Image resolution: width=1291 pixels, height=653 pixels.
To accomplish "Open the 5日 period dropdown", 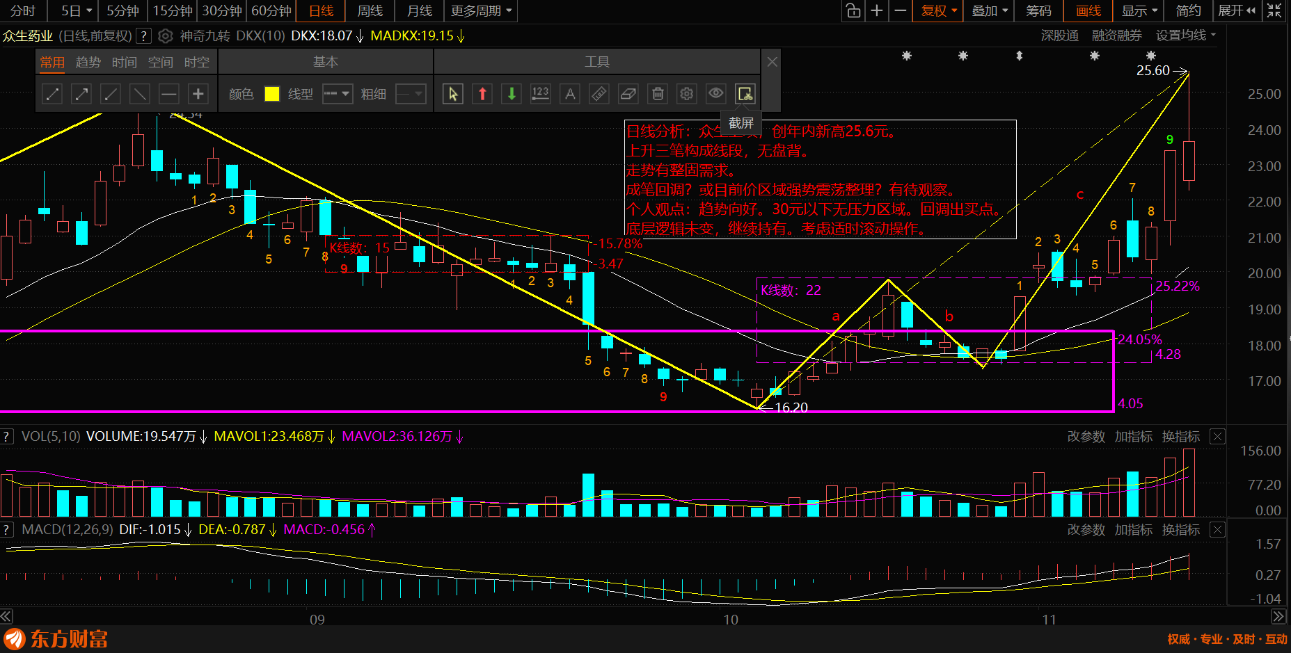I will pyautogui.click(x=76, y=10).
